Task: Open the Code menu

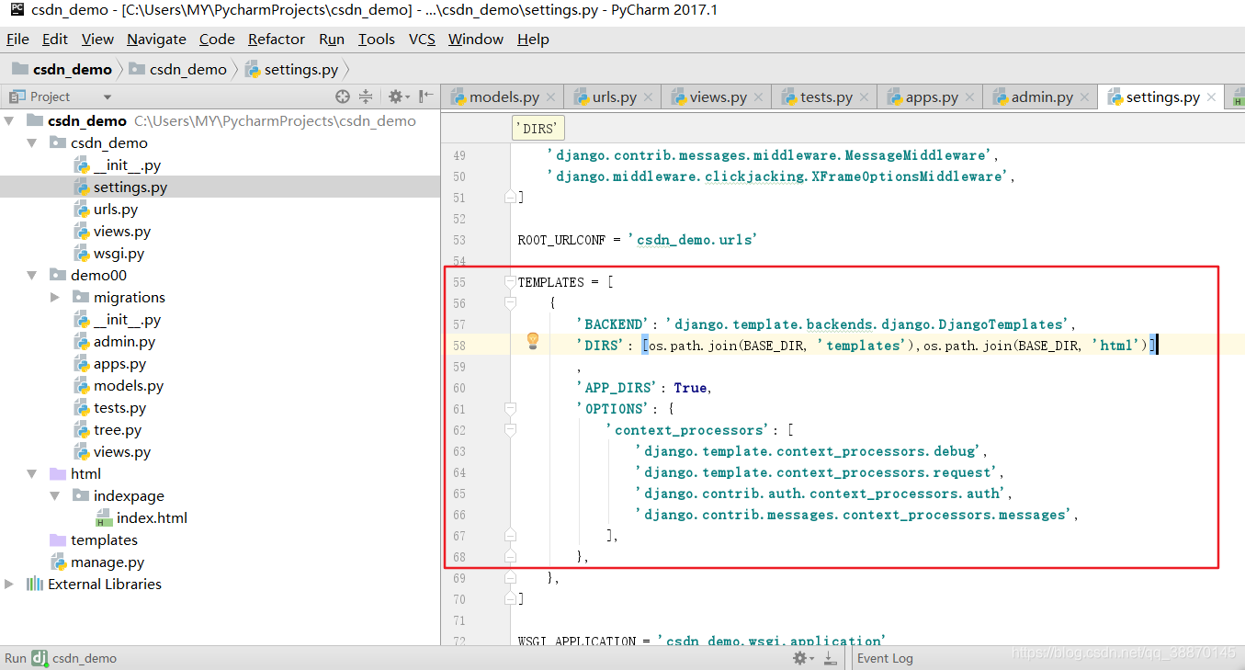Action: pos(217,39)
